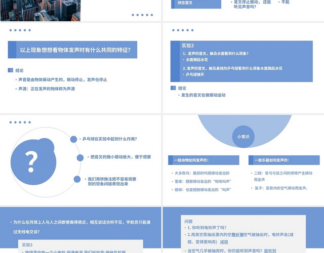324x253 pixels.
Task: Click the underlined answer '能听到'
Action: tap(270, 251)
